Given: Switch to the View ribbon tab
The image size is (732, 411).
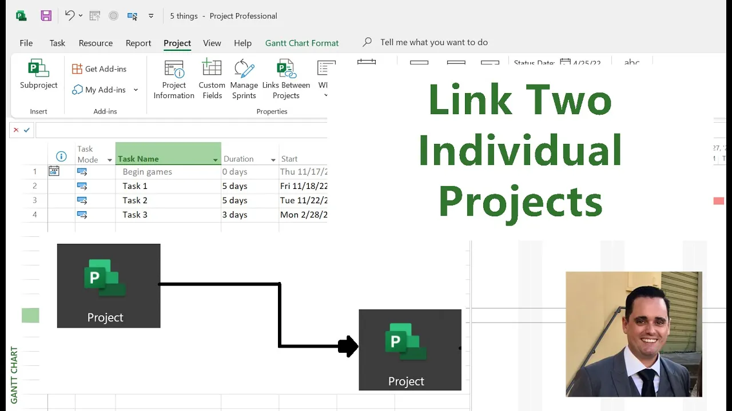Looking at the screenshot, I should tap(212, 43).
